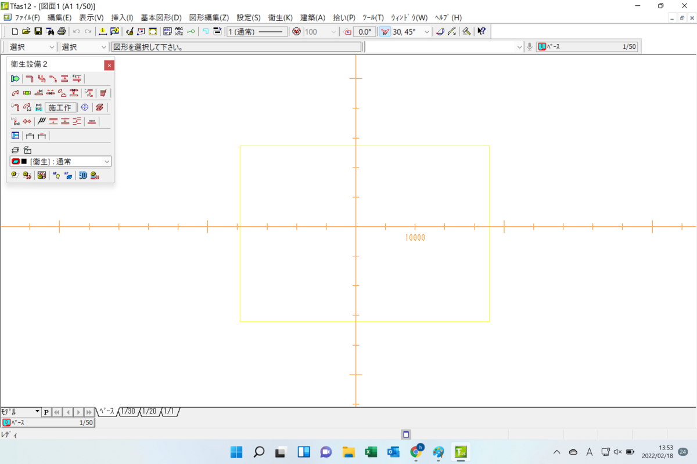Image resolution: width=697 pixels, height=464 pixels.
Task: Open the second 選択 dropdown
Action: pos(84,47)
